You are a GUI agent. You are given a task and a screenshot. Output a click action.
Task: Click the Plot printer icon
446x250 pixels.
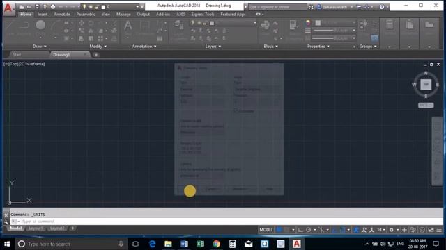click(53, 7)
